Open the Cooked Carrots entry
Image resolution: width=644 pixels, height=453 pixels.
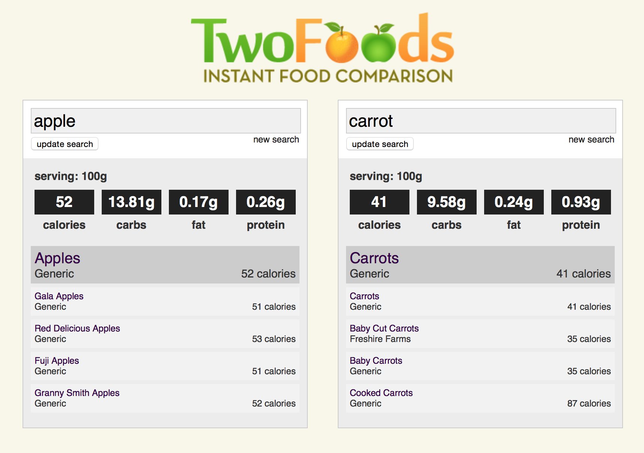point(381,393)
